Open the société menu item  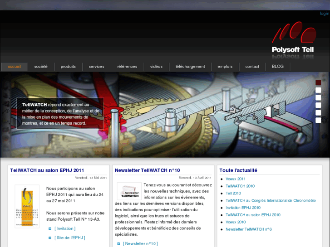click(41, 67)
